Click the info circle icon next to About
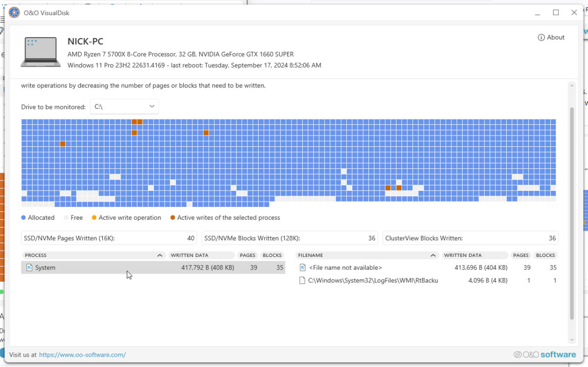588x367 pixels. pos(541,37)
